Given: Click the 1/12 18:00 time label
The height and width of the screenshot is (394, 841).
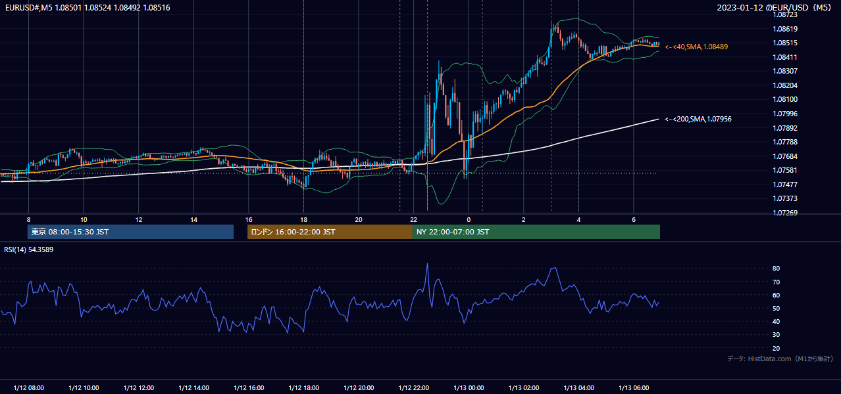Looking at the screenshot, I should [x=303, y=387].
